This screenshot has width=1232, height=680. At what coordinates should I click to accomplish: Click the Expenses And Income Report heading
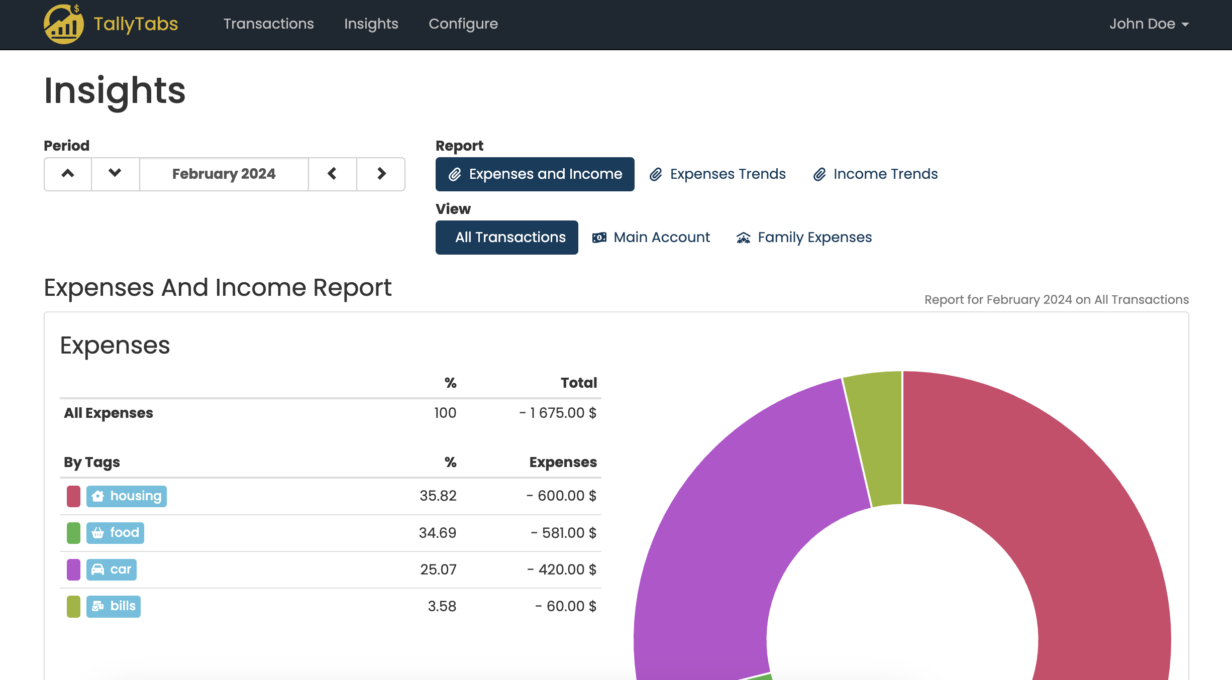coord(218,288)
